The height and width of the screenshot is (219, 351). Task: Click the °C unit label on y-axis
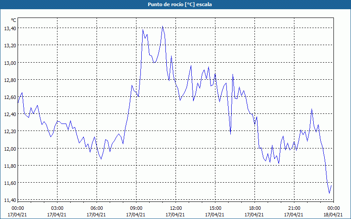click(14, 20)
